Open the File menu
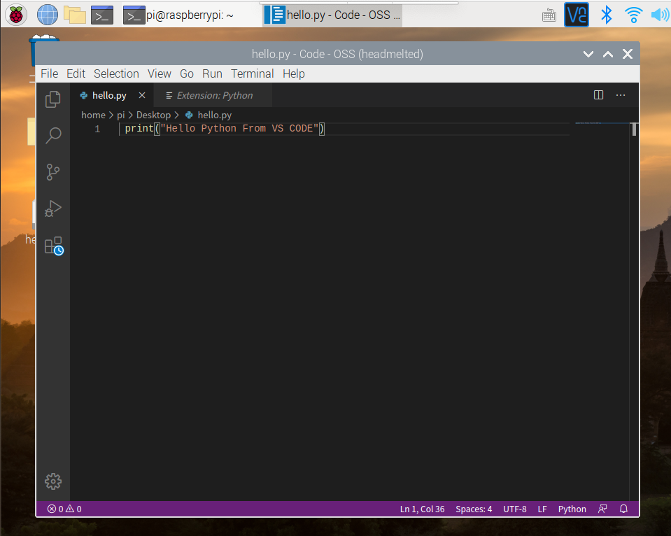The image size is (671, 536). (49, 73)
